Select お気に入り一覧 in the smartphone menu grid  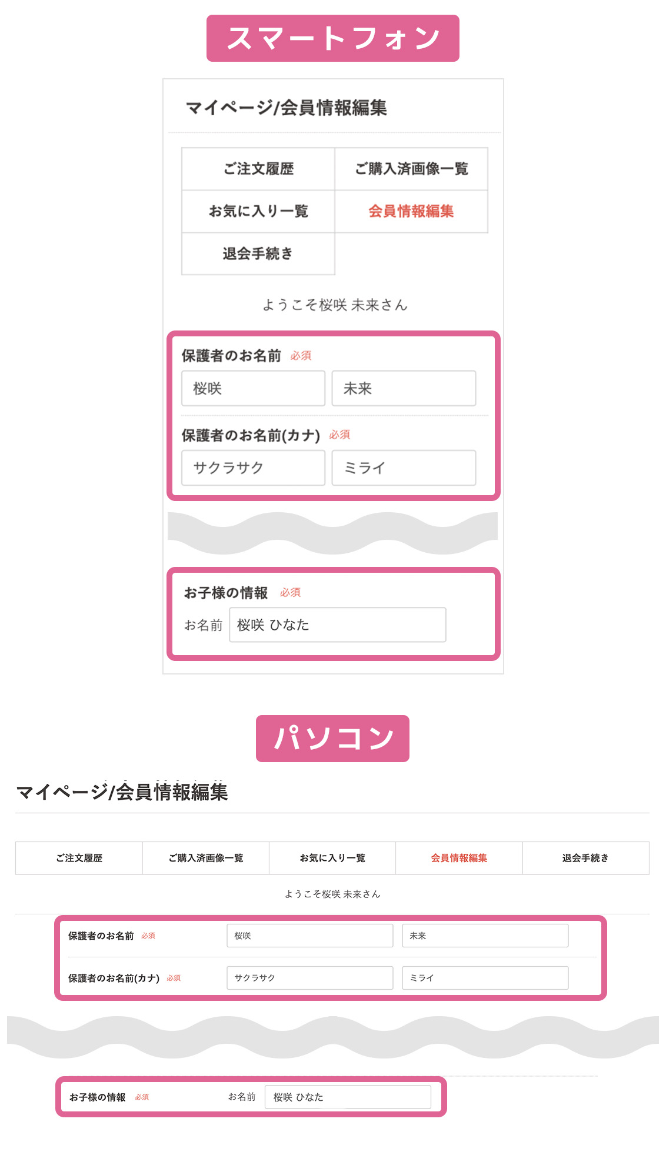258,211
